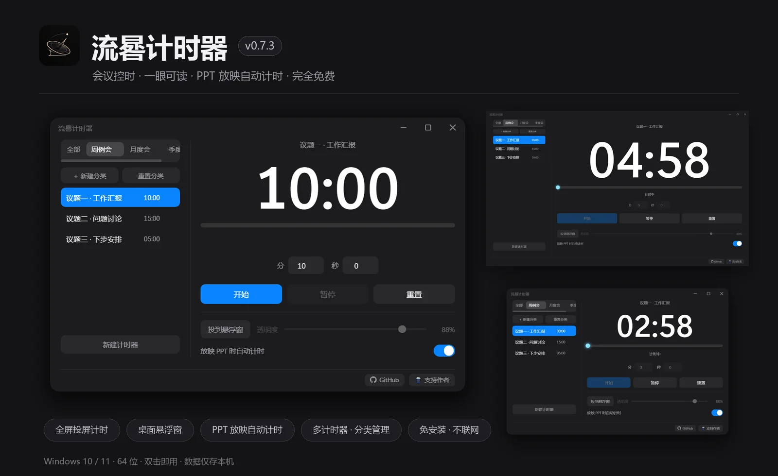This screenshot has height=476, width=778.
Task: Click GitHub button in the 02:58 window
Action: point(685,428)
